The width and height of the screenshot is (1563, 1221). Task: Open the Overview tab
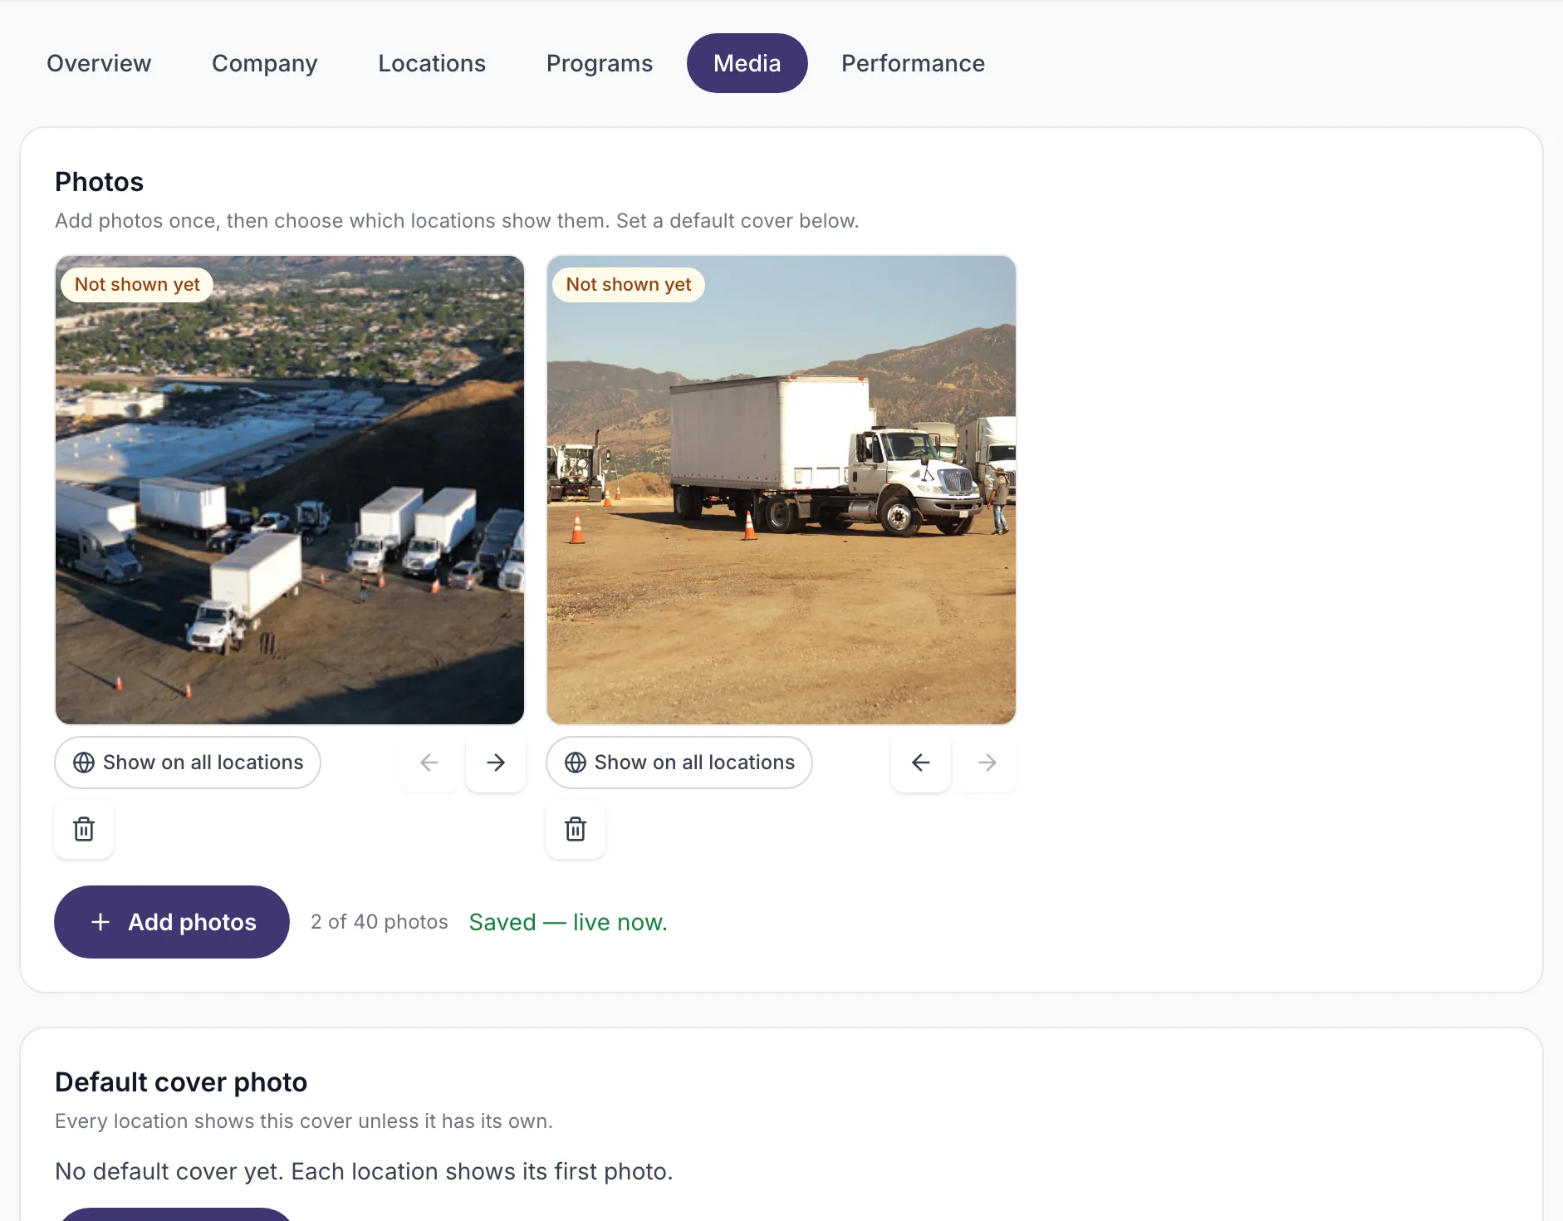(x=99, y=63)
